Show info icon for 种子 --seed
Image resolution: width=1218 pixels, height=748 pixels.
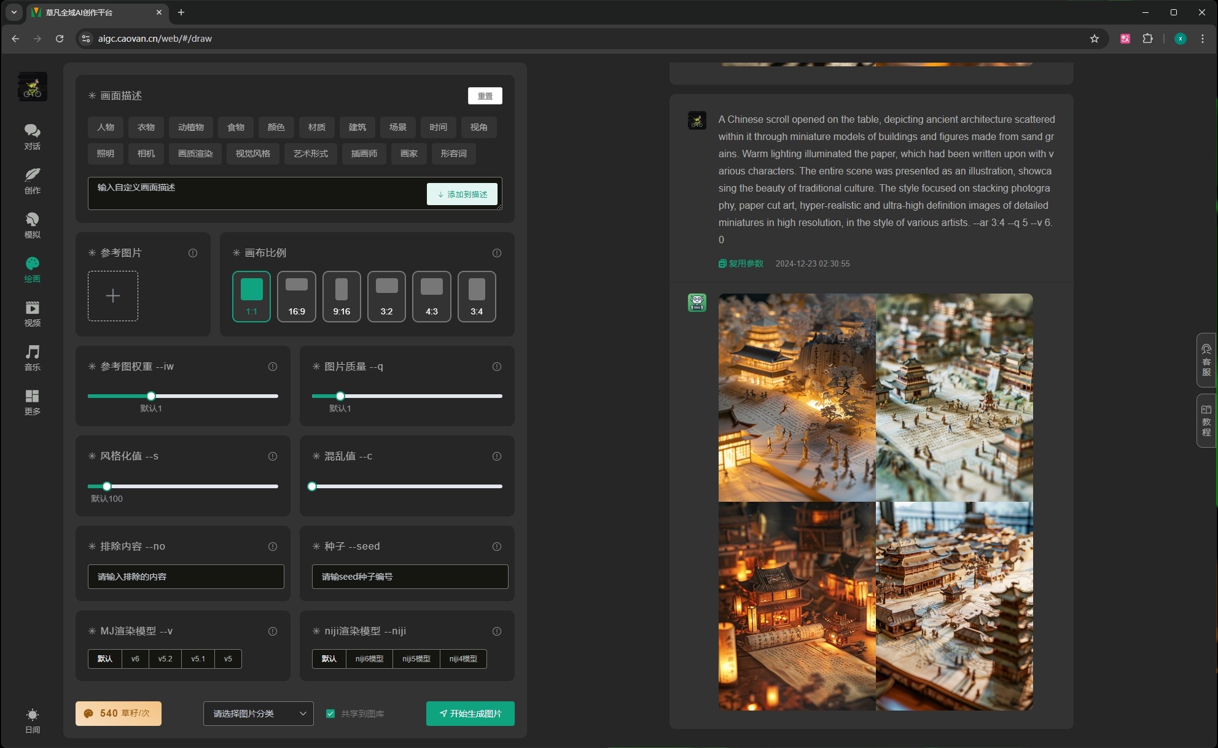(497, 547)
